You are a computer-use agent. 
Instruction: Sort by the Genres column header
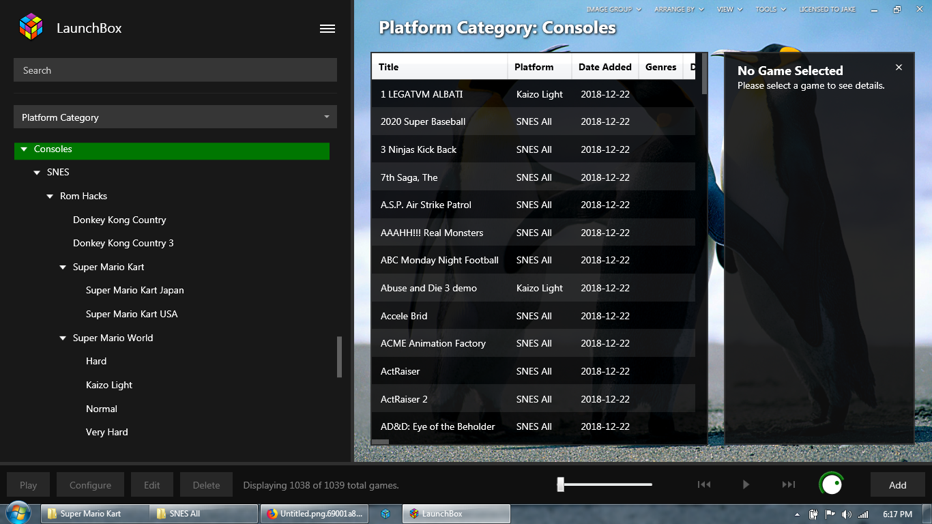pos(660,67)
